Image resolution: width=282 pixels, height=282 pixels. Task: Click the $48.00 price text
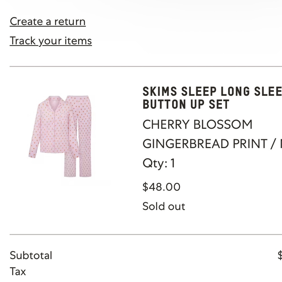pyautogui.click(x=162, y=186)
